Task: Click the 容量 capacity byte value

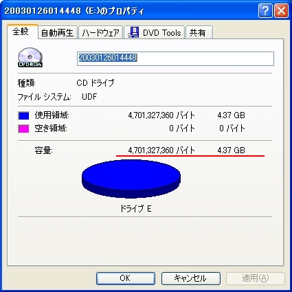Action: 161,150
